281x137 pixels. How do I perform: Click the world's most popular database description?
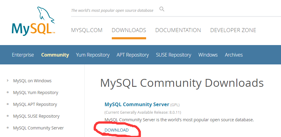(179, 120)
